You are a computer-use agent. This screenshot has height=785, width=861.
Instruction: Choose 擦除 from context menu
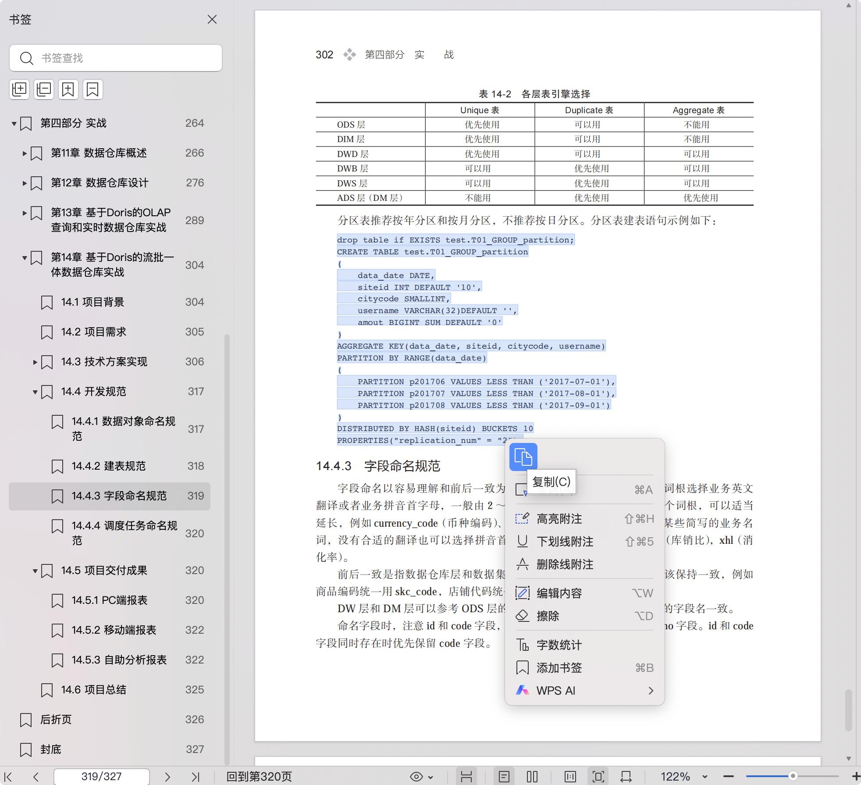[x=584, y=616]
